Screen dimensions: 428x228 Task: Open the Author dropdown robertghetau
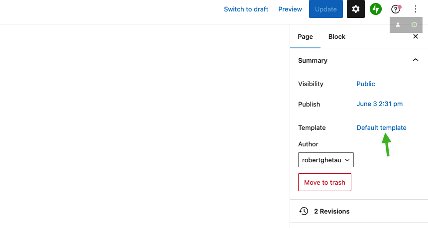(x=325, y=160)
